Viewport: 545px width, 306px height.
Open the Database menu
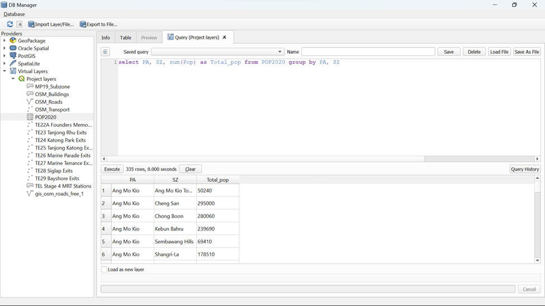pos(14,14)
